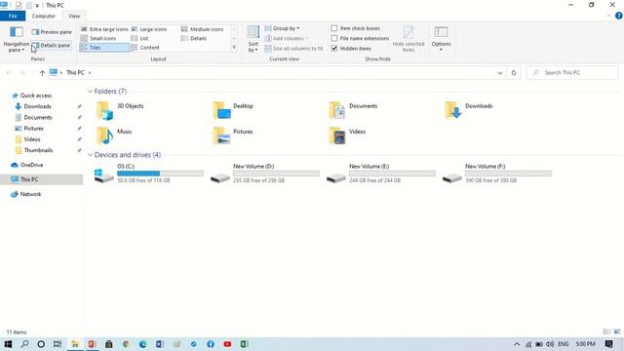Select New Volume (E:) drive
This screenshot has width=624, height=351.
[381, 174]
